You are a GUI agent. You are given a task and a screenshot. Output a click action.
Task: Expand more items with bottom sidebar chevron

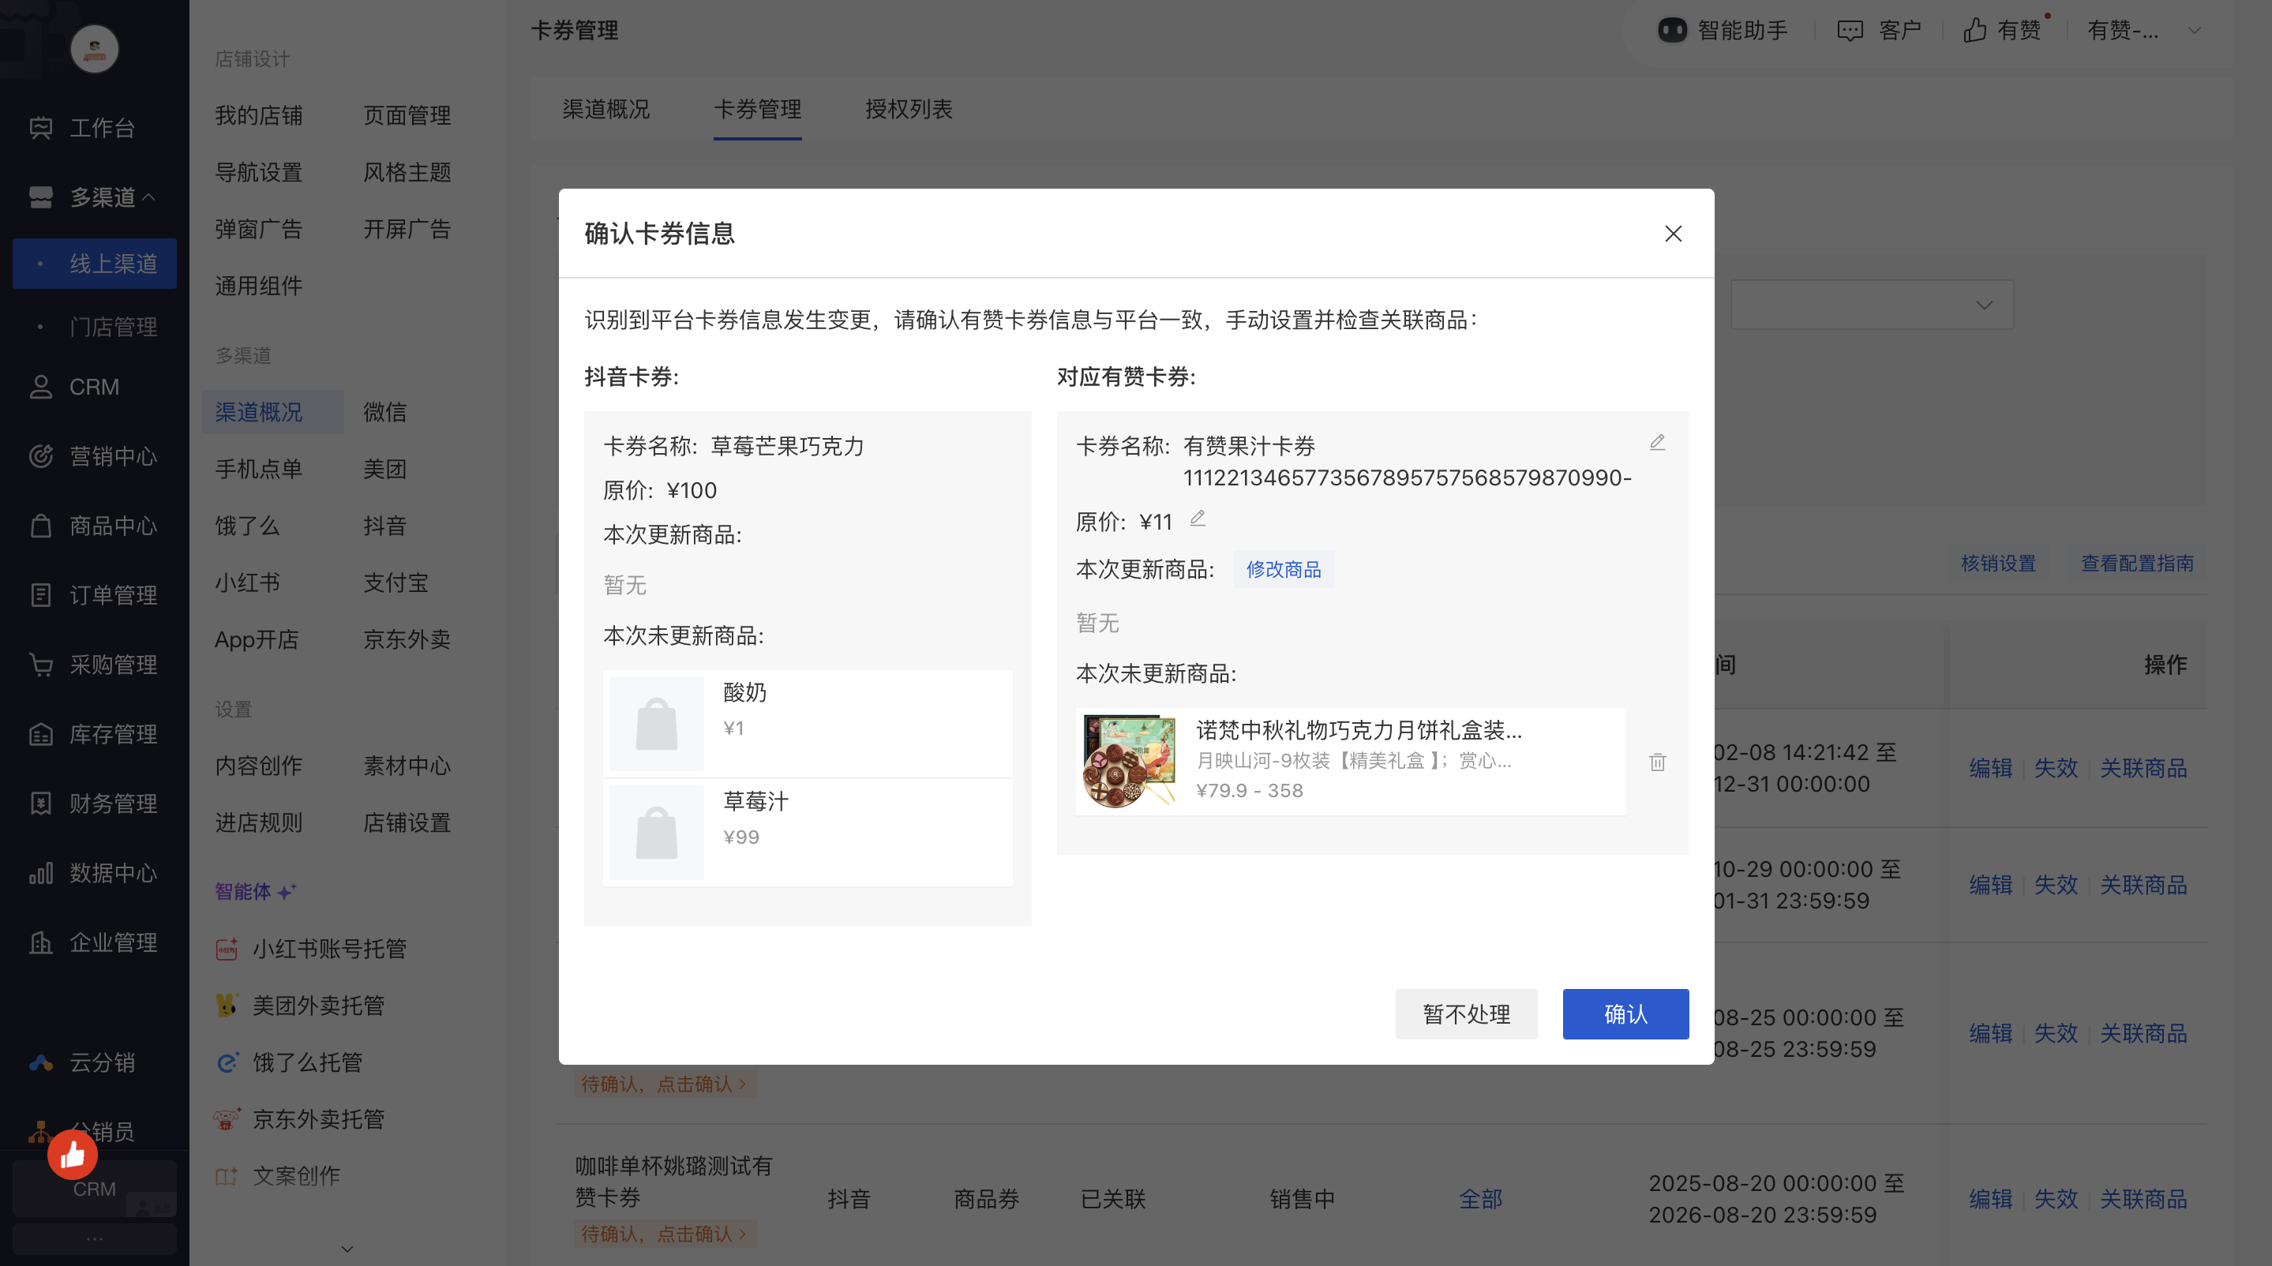pos(347,1249)
